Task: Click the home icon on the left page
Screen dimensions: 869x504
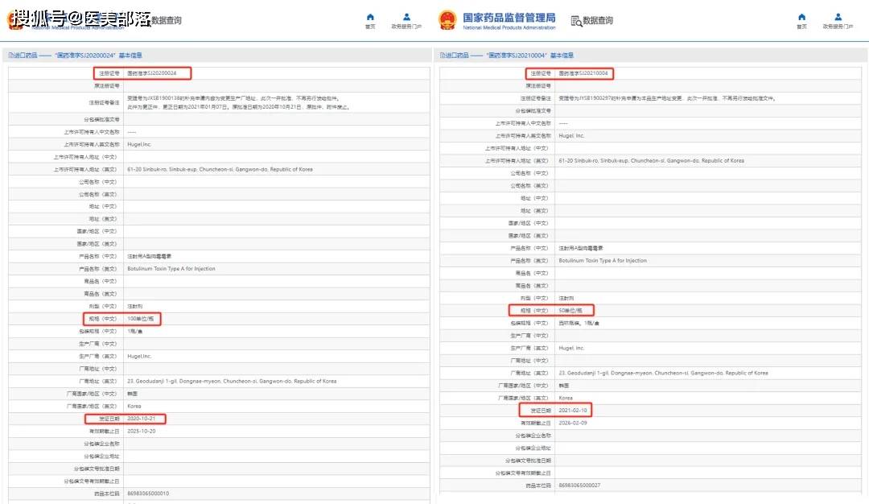Action: [369, 17]
